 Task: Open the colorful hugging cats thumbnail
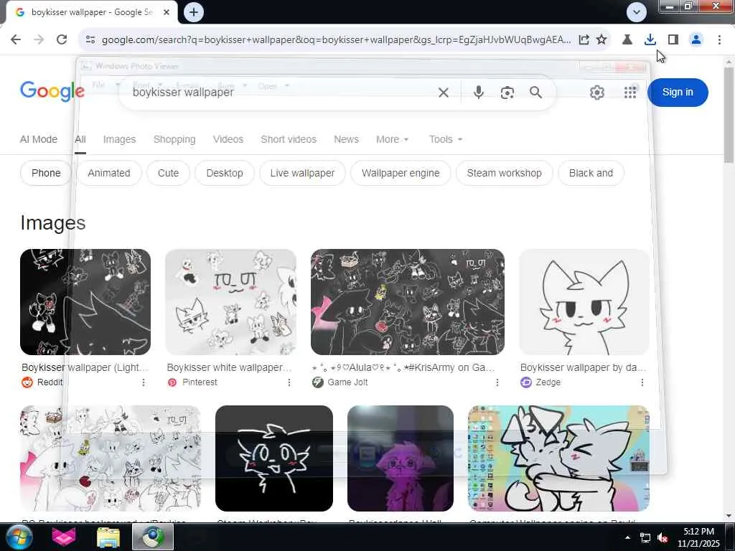558,458
